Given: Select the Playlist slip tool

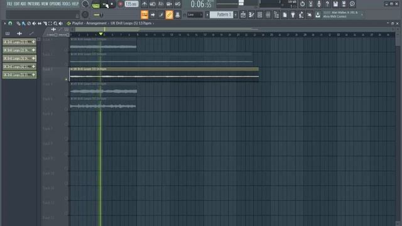Looking at the screenshot, I should click(40, 23).
